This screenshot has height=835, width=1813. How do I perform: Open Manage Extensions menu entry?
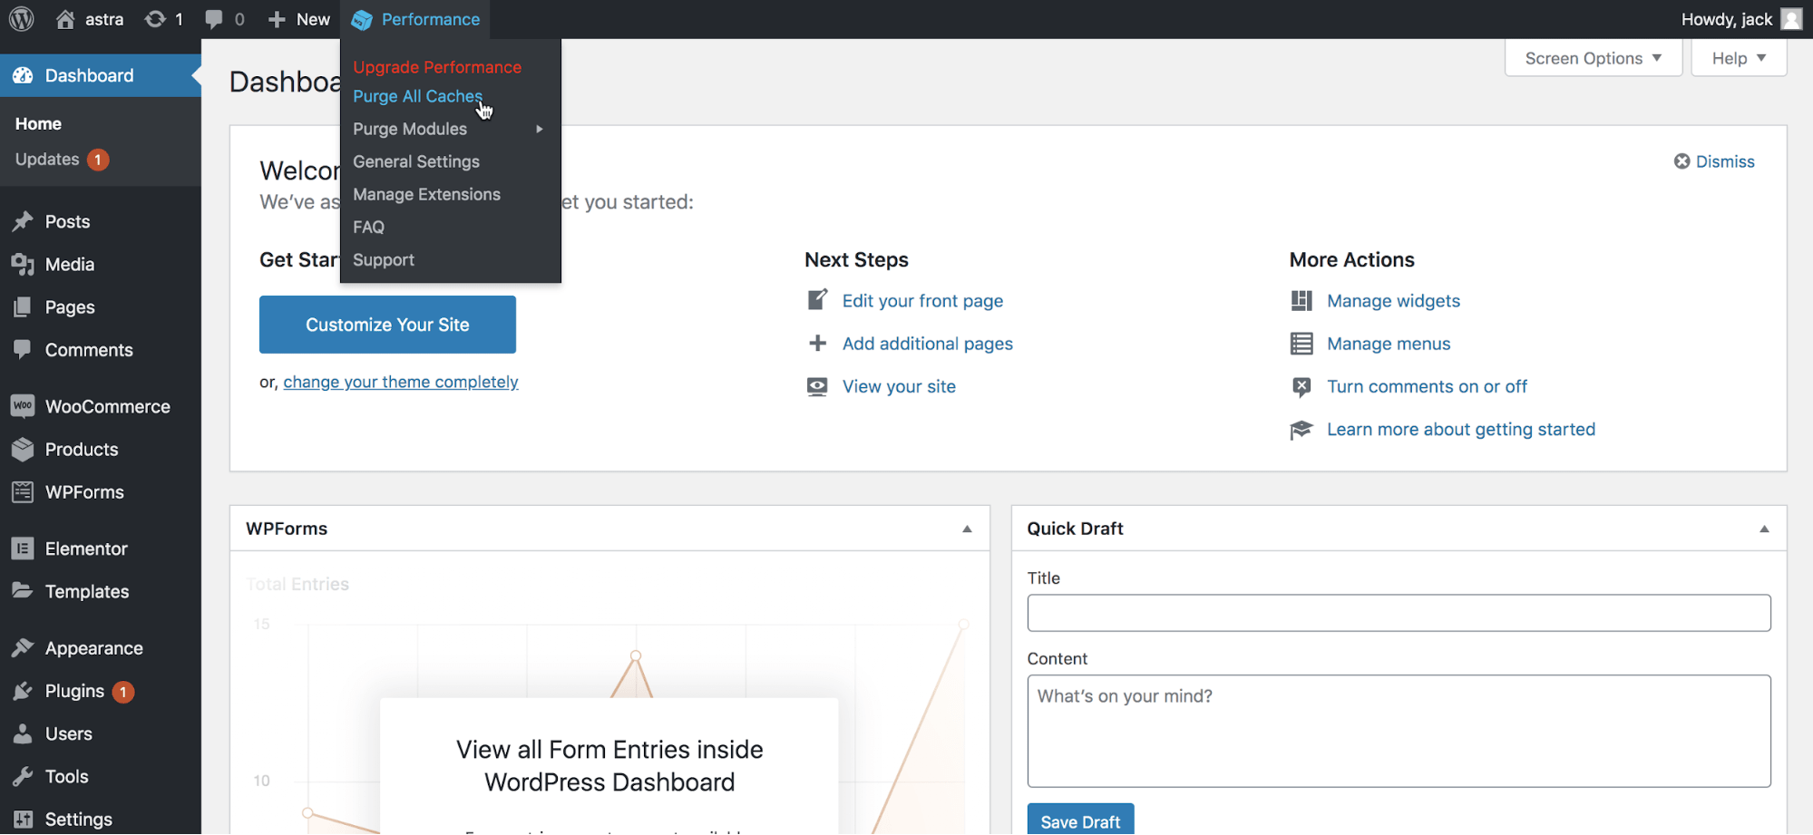click(426, 194)
